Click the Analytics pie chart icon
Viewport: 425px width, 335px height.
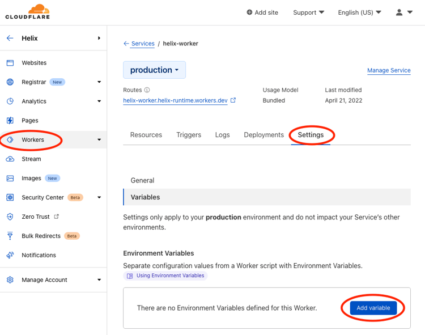(x=10, y=101)
